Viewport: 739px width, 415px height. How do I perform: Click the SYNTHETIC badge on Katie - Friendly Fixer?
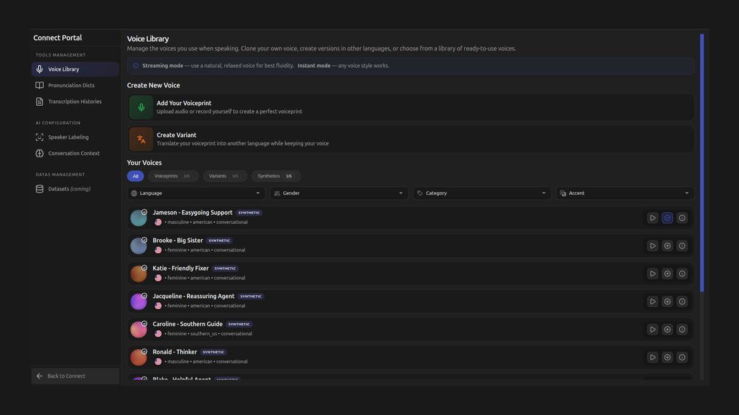click(225, 269)
